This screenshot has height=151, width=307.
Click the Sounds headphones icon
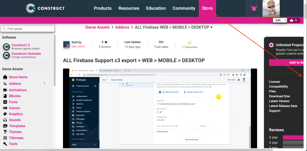[5, 120]
